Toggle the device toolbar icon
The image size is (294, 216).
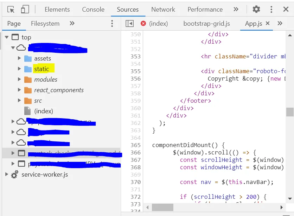[25, 9]
